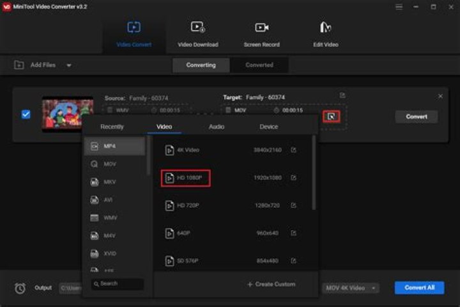Edit the 640P preset settings icon
Screen dimensions: 460x307
(x=293, y=233)
